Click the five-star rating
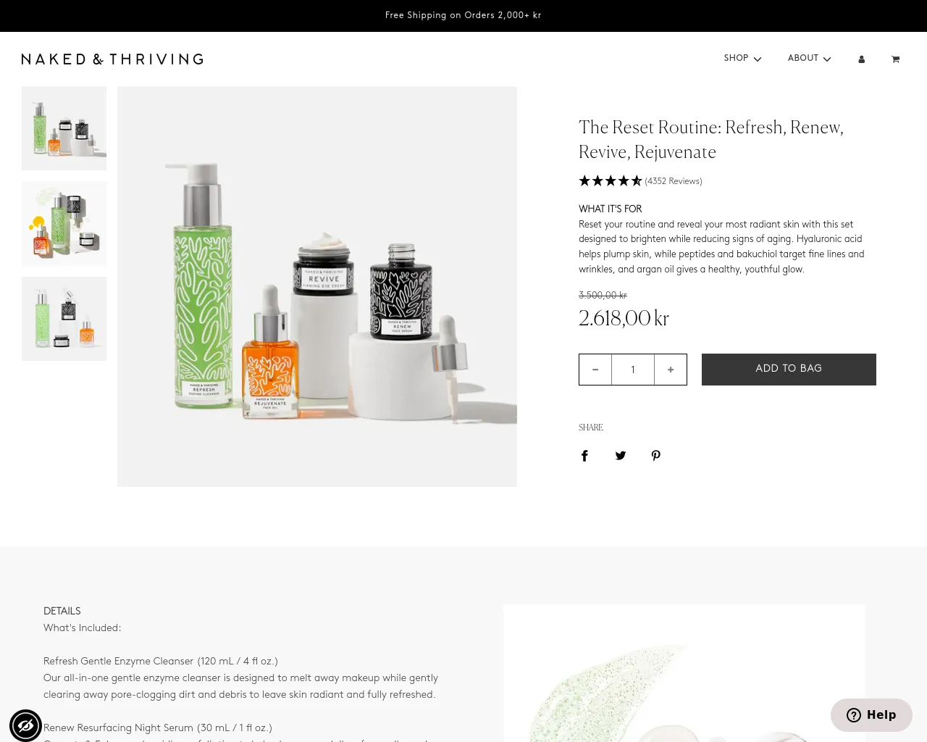Viewport: 927px width, 742px height. [x=611, y=181]
